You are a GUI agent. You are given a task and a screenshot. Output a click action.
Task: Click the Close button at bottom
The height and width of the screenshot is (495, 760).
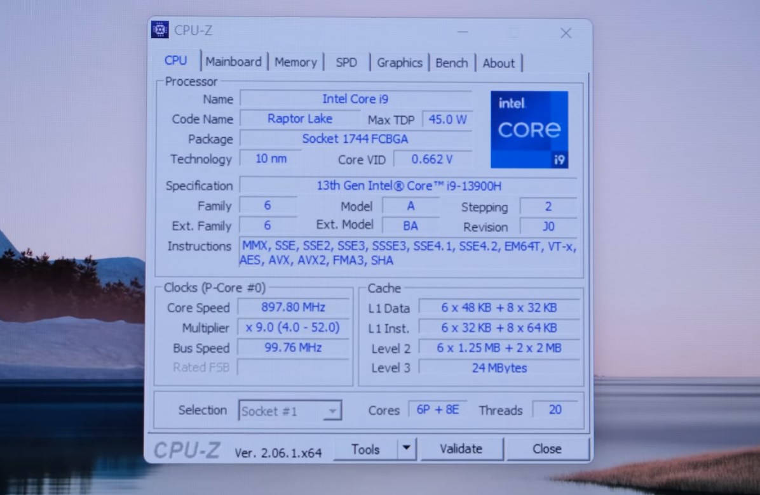click(x=547, y=449)
